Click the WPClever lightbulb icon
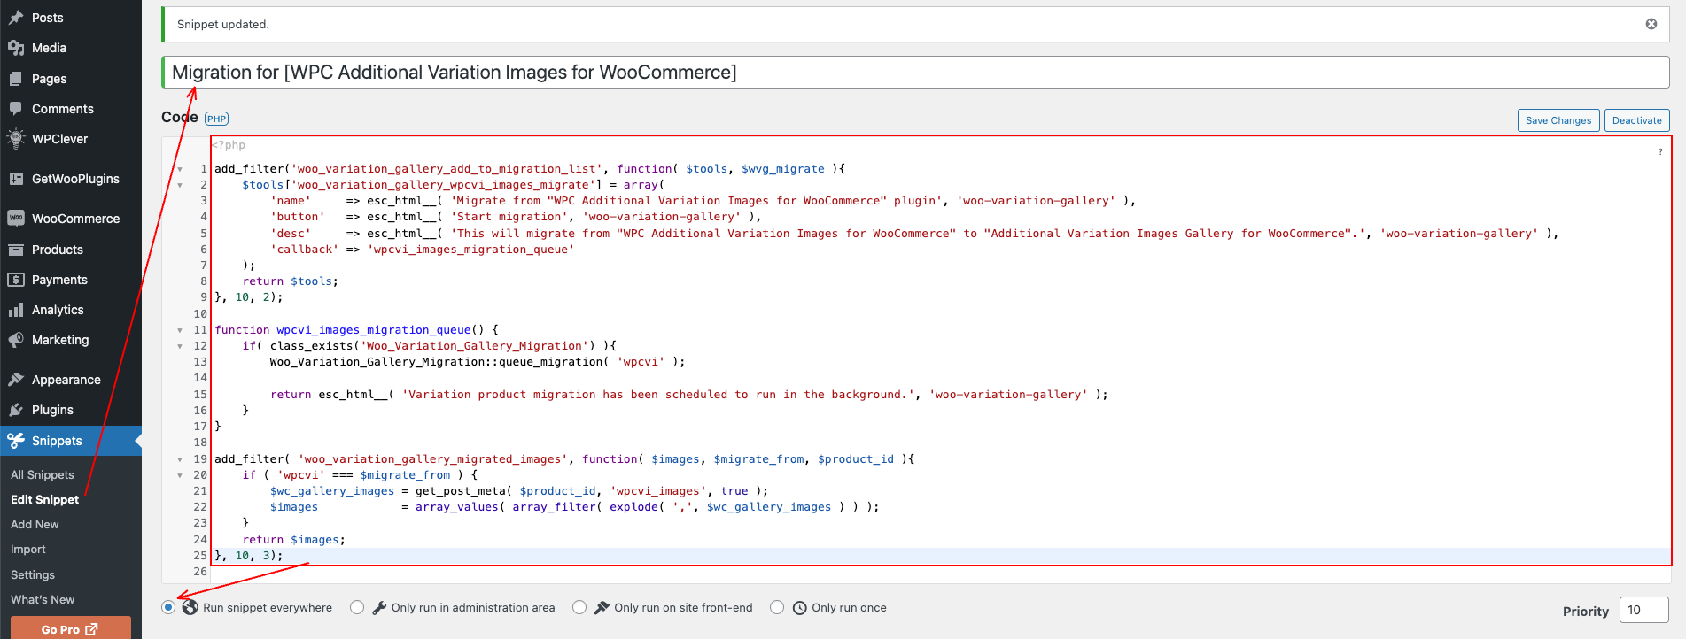Image resolution: width=1686 pixels, height=639 pixels. [x=16, y=139]
